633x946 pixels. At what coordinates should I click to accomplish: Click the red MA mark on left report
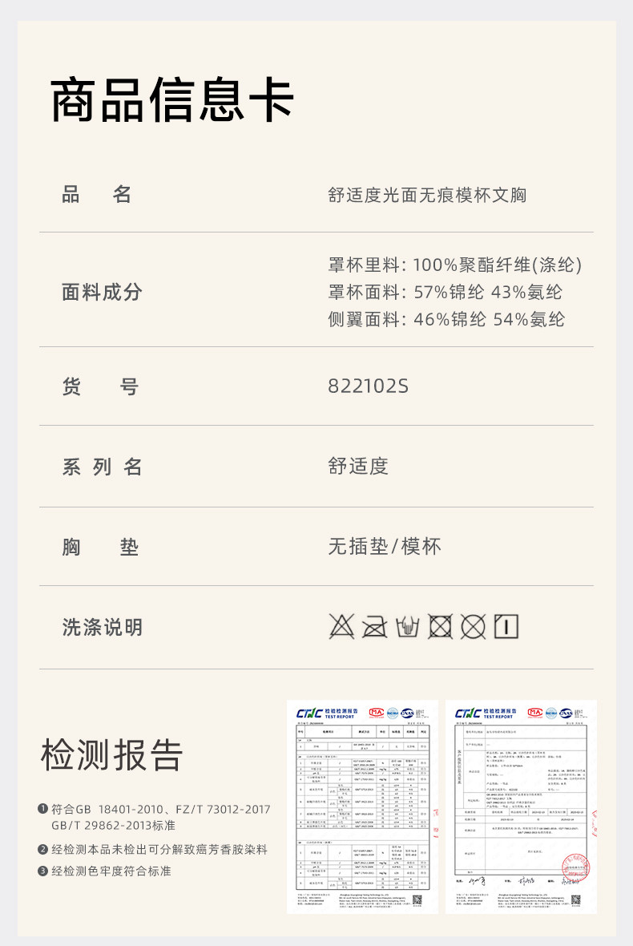pyautogui.click(x=376, y=712)
